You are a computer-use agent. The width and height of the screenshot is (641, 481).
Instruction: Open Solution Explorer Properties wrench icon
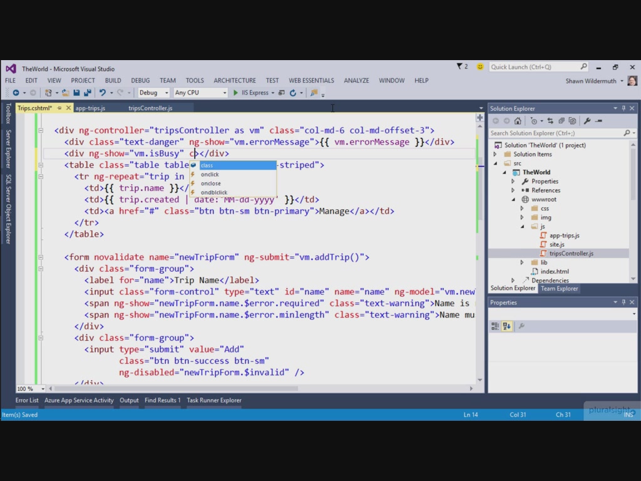click(587, 121)
